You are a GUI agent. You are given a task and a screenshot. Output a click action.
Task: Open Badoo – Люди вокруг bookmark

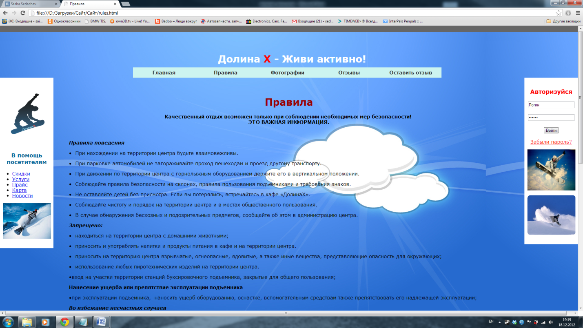[x=176, y=21]
